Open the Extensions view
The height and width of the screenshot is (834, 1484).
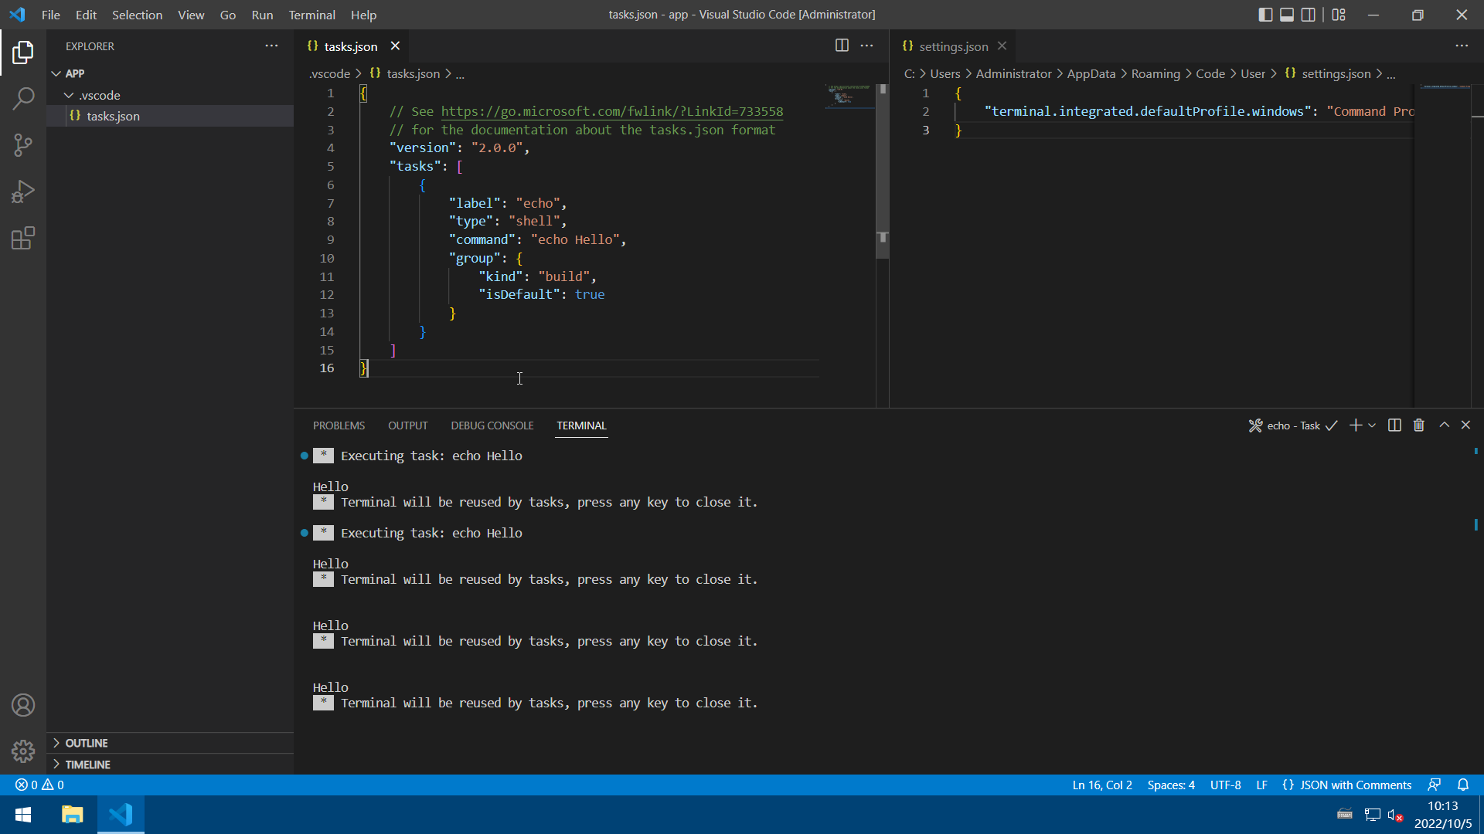point(23,238)
